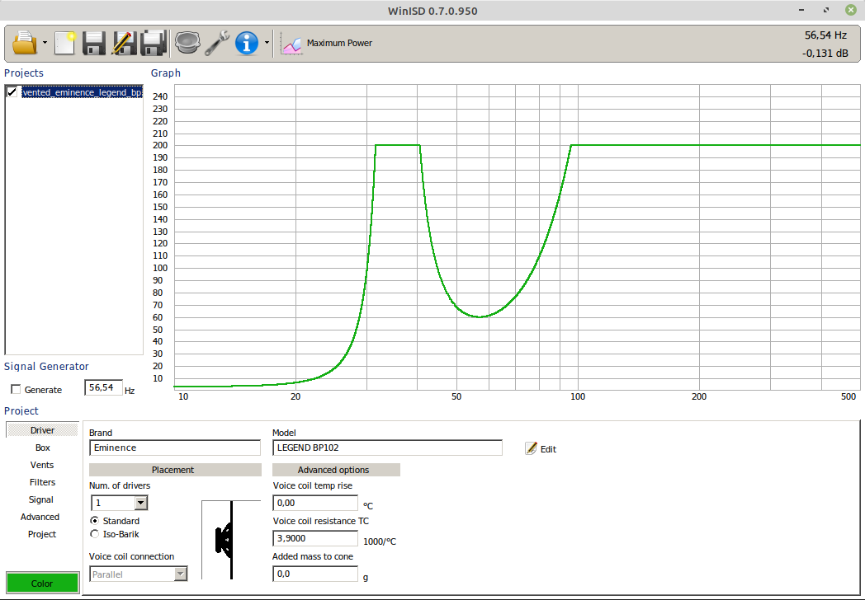Select the Iso-Barik placement radio button

click(x=95, y=534)
